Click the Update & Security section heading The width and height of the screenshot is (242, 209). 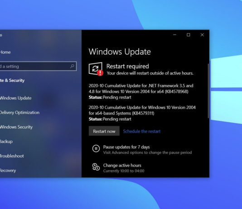(x=12, y=81)
